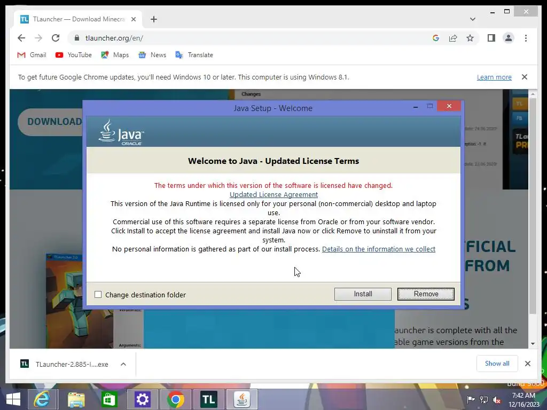Screen dimensions: 547x410
Task: Close the Java Setup Welcome dialog
Action: [449, 106]
